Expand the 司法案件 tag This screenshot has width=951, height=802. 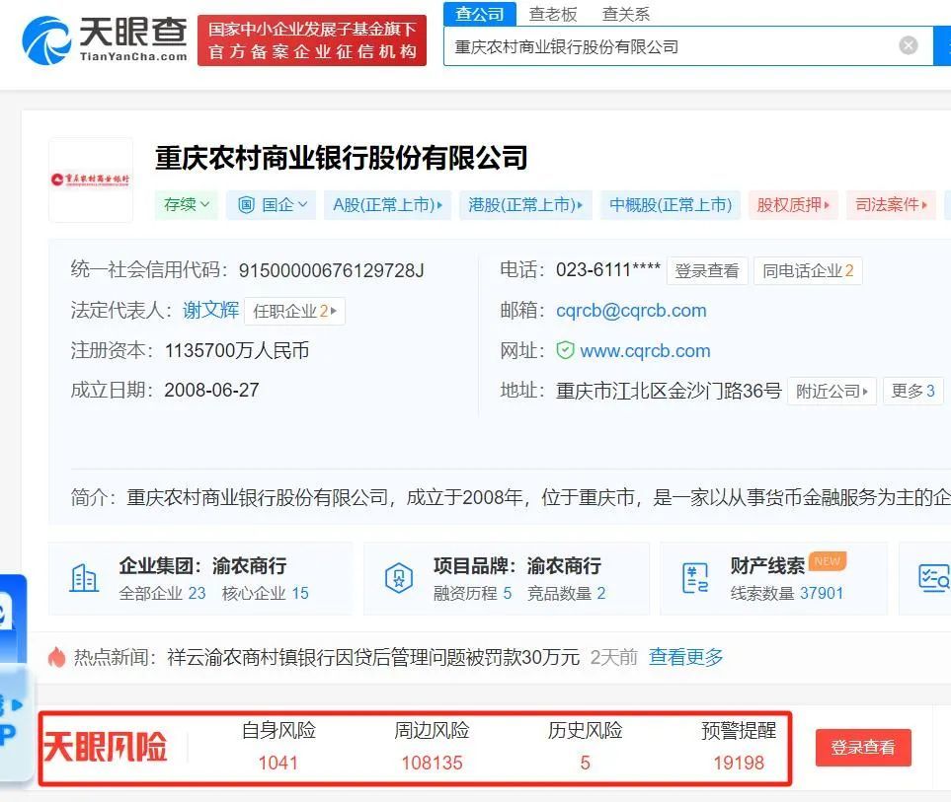[x=891, y=205]
